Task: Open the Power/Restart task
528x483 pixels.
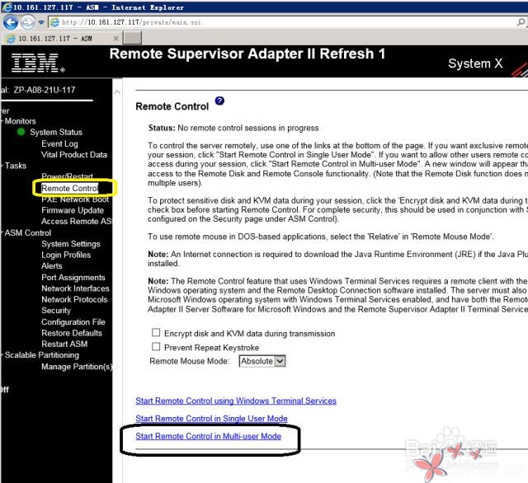Action: [68, 176]
